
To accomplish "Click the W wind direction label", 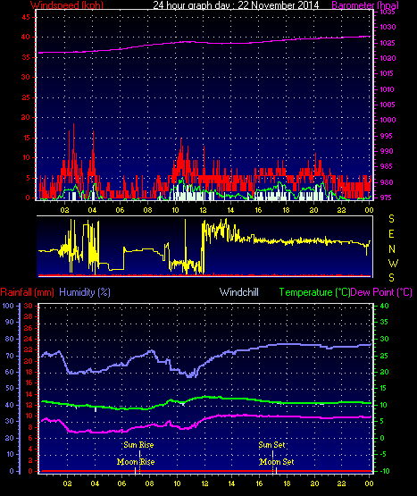I will coord(393,263).
